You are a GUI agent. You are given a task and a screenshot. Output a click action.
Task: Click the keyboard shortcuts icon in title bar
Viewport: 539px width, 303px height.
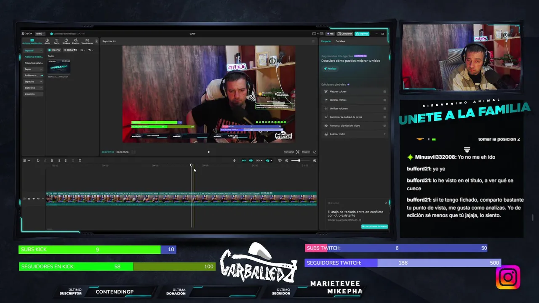[x=322, y=34]
